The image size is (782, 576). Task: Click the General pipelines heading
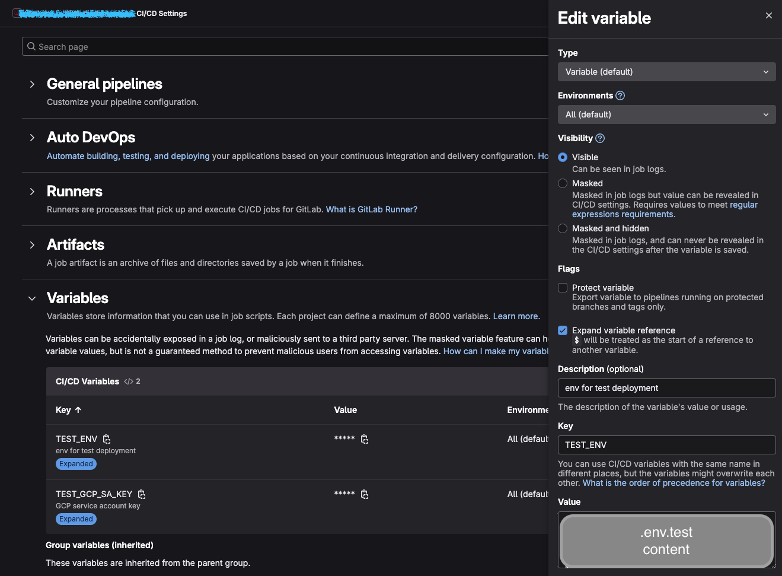coord(104,84)
